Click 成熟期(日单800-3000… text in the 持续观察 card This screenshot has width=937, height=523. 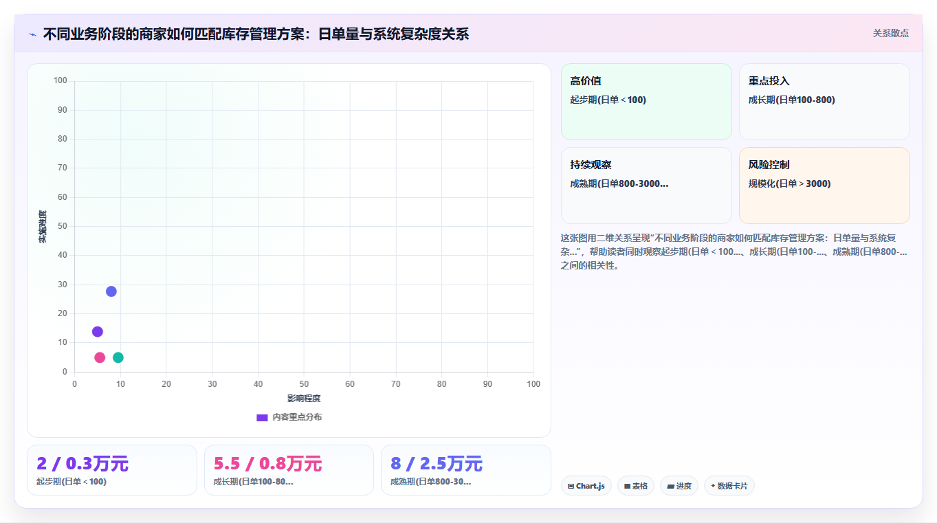pyautogui.click(x=619, y=183)
